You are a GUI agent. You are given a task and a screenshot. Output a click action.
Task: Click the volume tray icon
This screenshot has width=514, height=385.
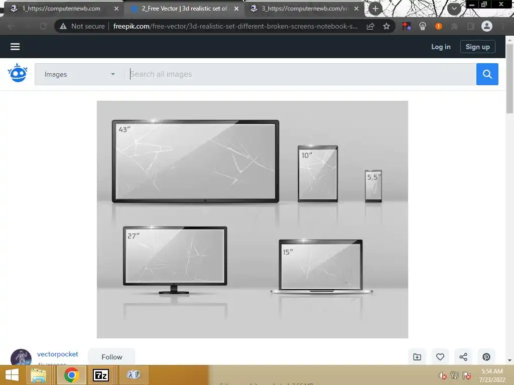443,376
